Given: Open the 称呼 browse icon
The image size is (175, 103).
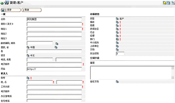Looking at the screenshot, I should (x=28, y=78).
